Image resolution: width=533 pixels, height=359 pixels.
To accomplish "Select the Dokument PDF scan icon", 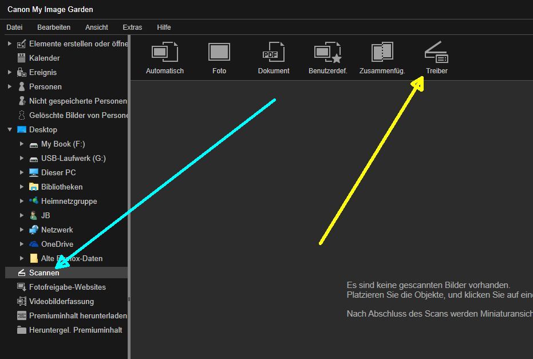I will tap(273, 52).
